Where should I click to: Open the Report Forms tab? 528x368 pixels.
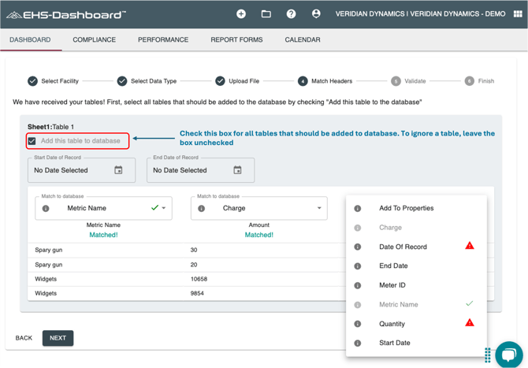tap(236, 39)
